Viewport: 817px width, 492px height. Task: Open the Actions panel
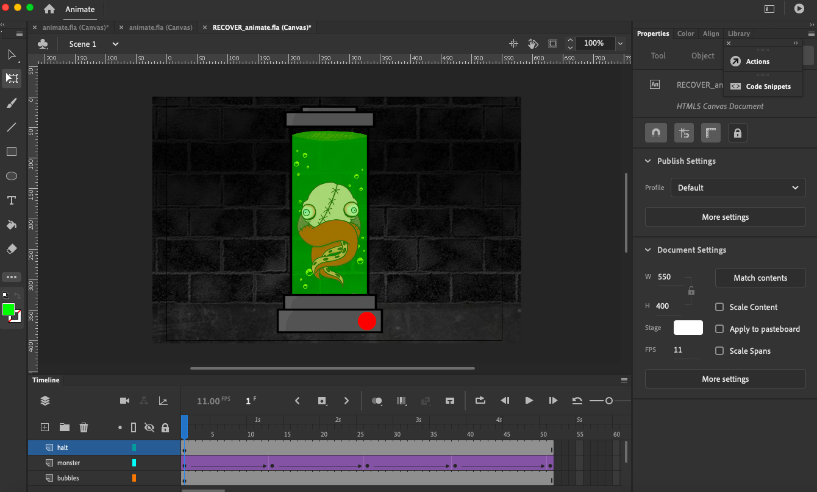[x=758, y=61]
